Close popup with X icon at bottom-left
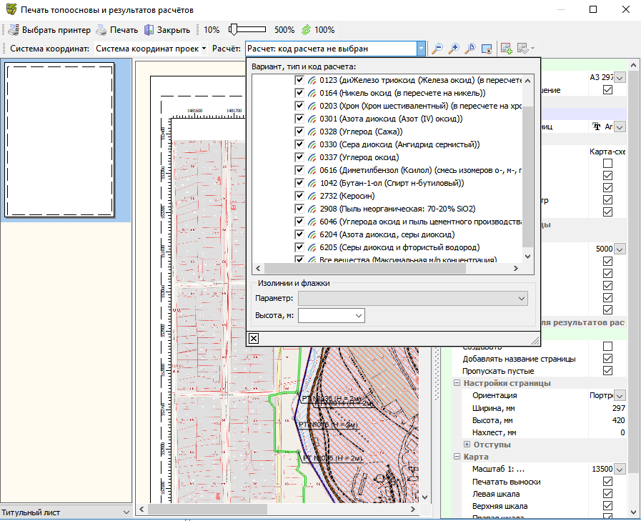This screenshot has height=521, width=641. pyautogui.click(x=254, y=338)
